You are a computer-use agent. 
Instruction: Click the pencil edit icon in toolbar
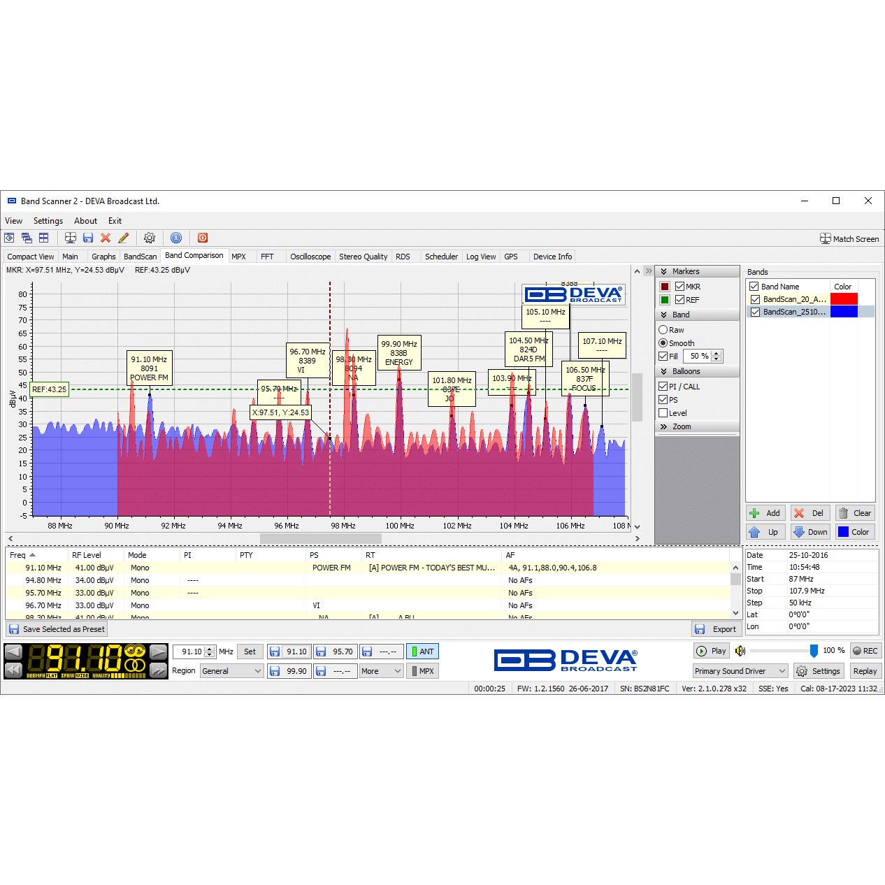click(x=124, y=238)
